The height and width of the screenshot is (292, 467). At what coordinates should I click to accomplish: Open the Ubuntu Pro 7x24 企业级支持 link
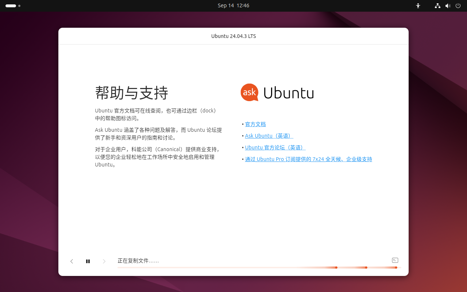click(x=308, y=159)
